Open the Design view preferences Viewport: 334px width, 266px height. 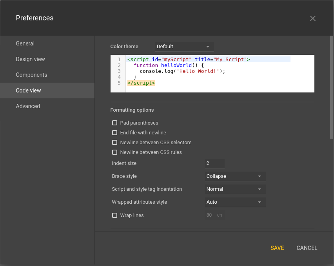[30, 59]
